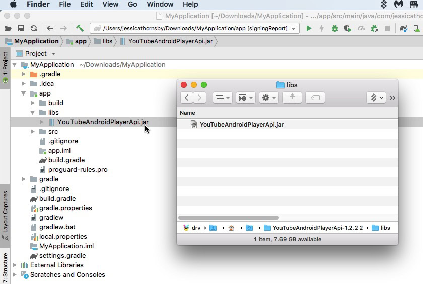Click the Finder Share button icon
Viewport: 423px width, 284px height.
(x=292, y=98)
